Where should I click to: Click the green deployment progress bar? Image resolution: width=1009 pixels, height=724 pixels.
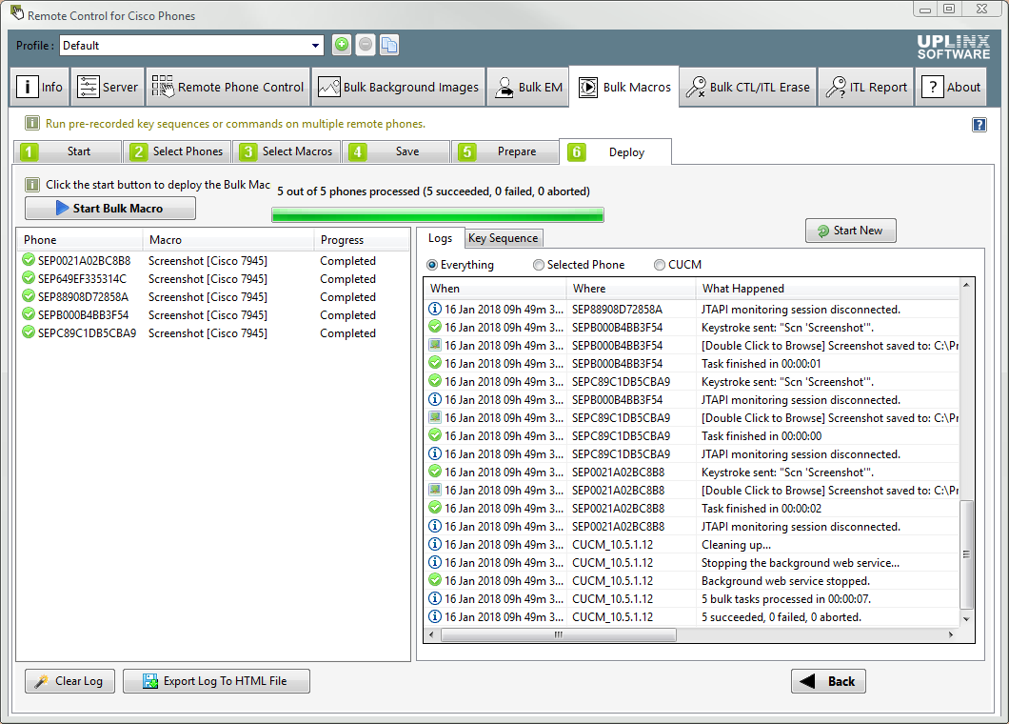point(438,214)
